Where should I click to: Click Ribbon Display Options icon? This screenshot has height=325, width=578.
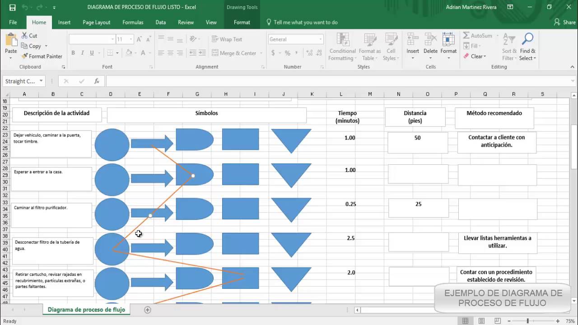click(510, 7)
